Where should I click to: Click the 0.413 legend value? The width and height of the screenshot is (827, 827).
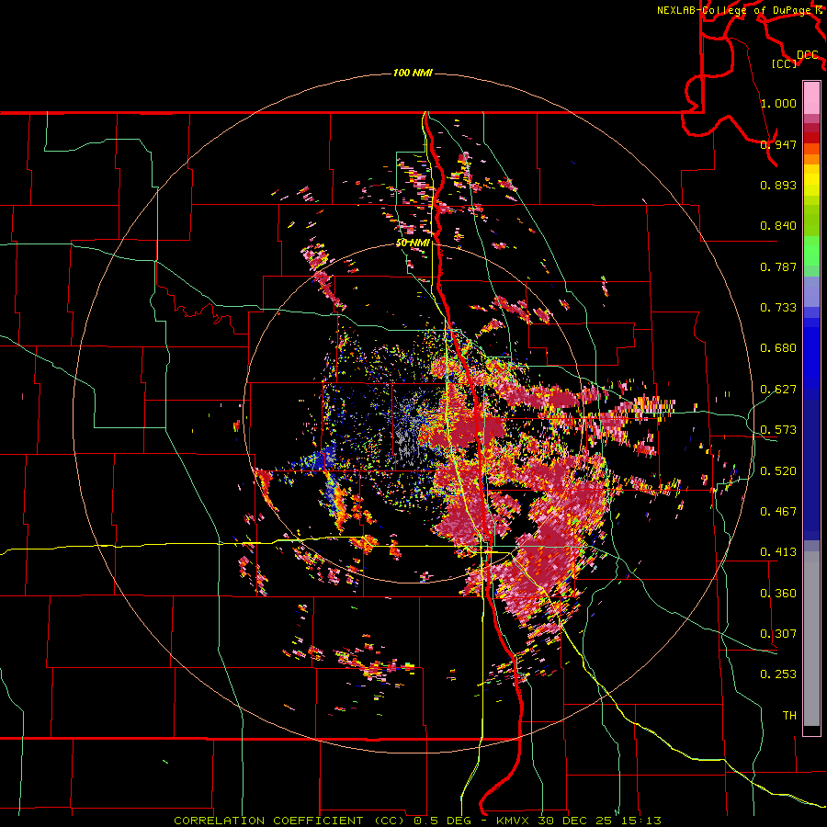coord(778,552)
